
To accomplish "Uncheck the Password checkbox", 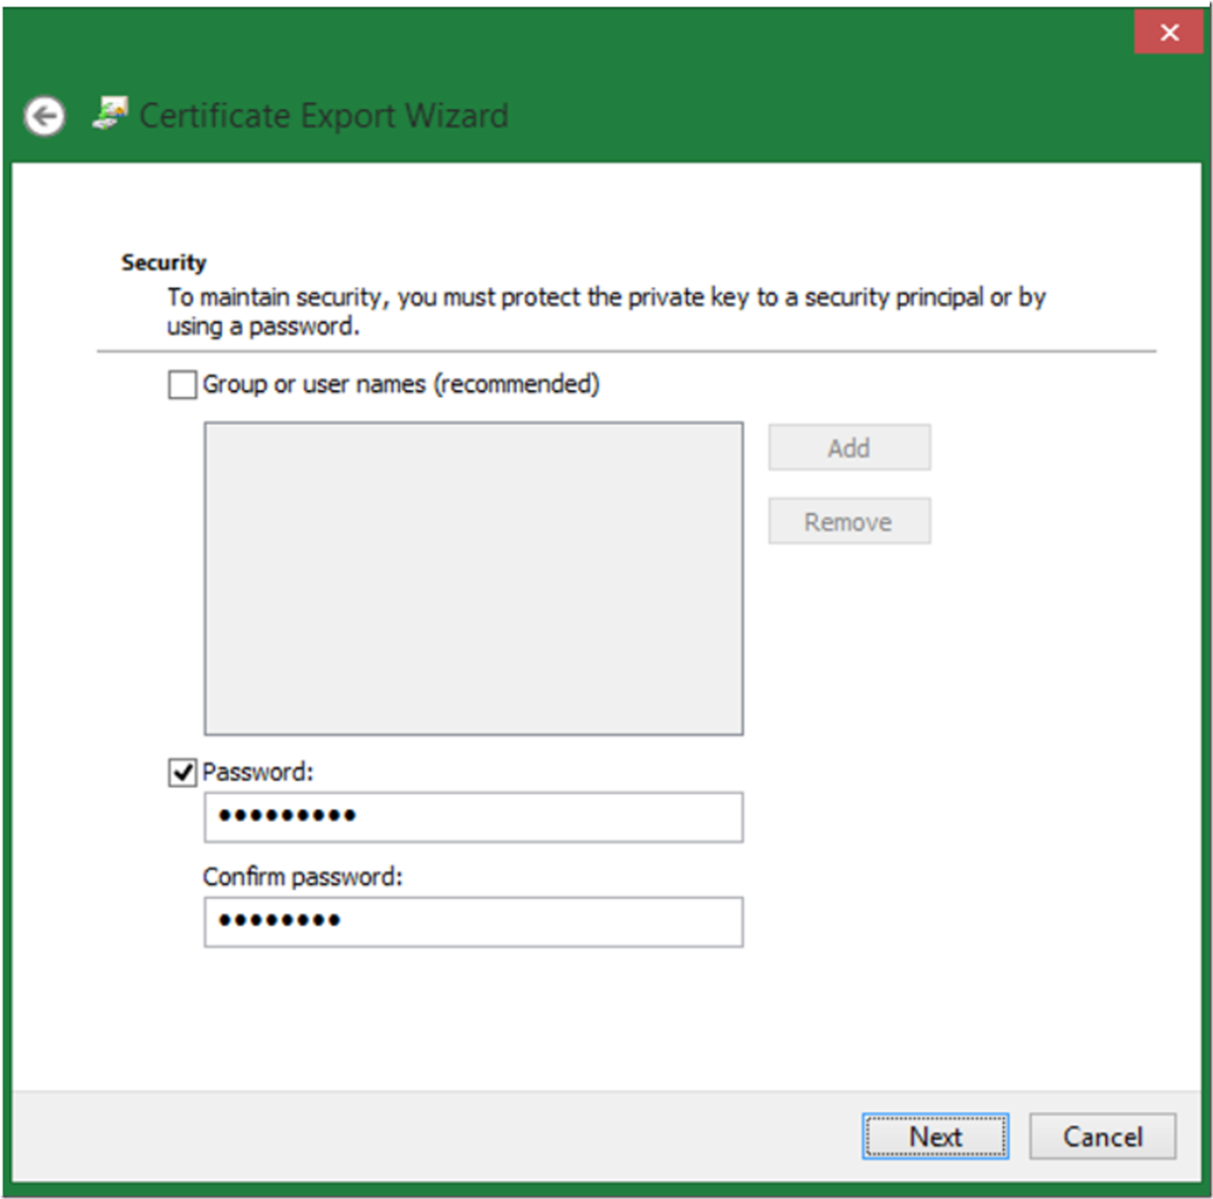I will [x=183, y=773].
